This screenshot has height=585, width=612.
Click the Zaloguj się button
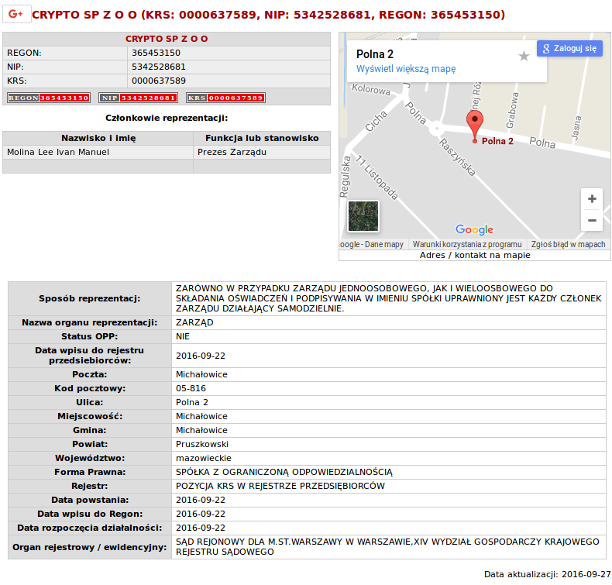[x=569, y=48]
